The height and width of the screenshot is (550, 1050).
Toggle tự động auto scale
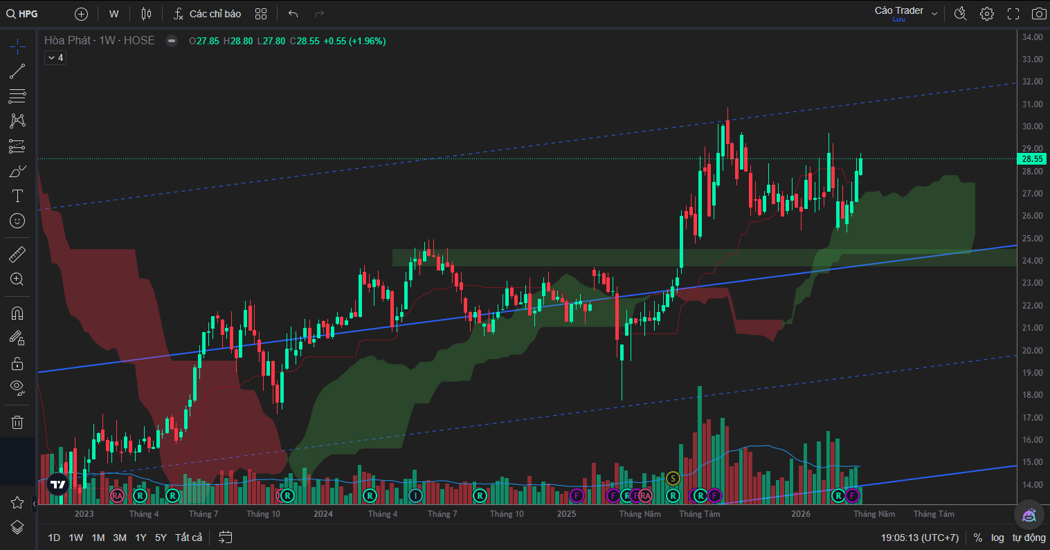(x=1029, y=538)
